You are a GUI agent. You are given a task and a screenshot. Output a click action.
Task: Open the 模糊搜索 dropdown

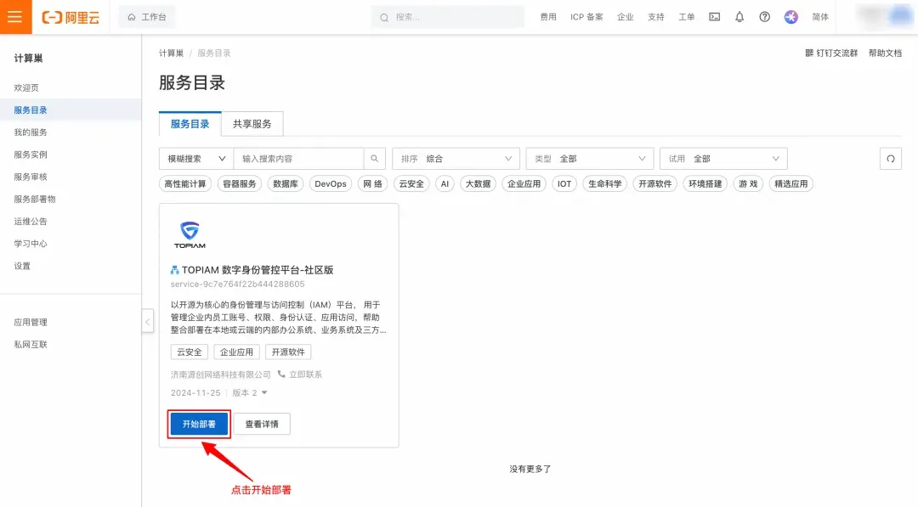196,159
